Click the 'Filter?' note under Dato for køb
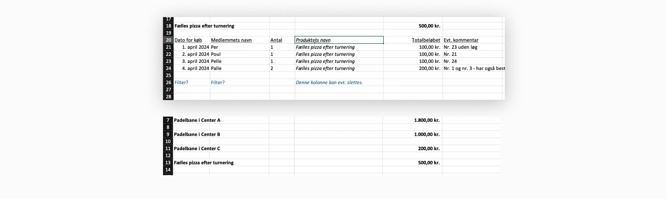This screenshot has width=666, height=199. 181,82
